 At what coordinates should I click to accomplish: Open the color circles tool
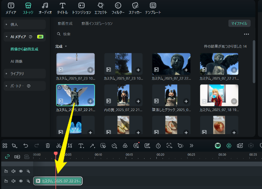pyautogui.click(x=125, y=146)
